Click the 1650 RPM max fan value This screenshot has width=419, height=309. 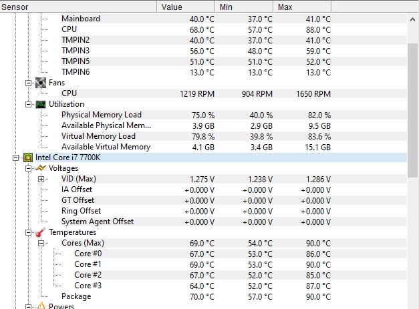pyautogui.click(x=313, y=94)
